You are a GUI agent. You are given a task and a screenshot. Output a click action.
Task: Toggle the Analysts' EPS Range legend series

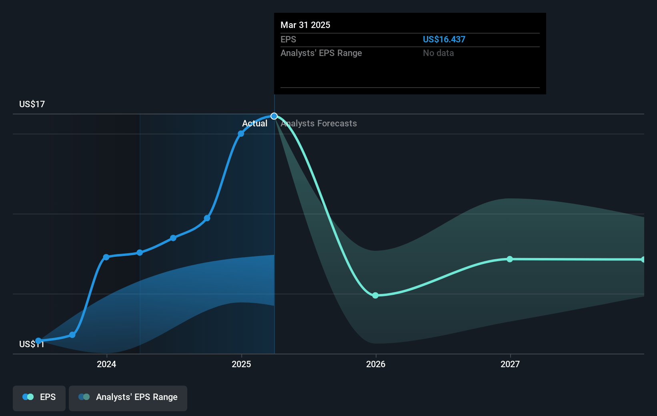(128, 398)
